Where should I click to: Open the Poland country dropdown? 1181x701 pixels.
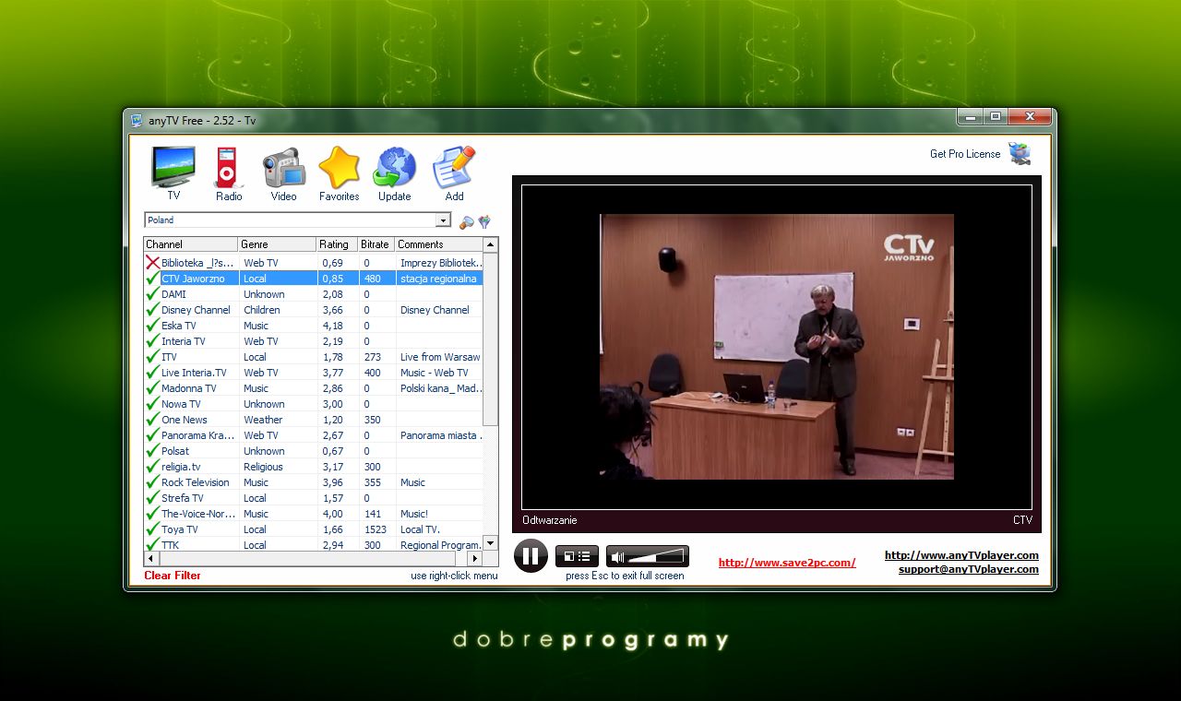pos(443,220)
